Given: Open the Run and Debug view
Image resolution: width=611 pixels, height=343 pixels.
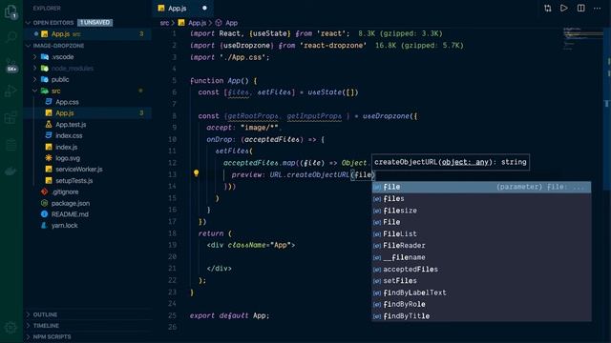Looking at the screenshot, I should click(11, 91).
